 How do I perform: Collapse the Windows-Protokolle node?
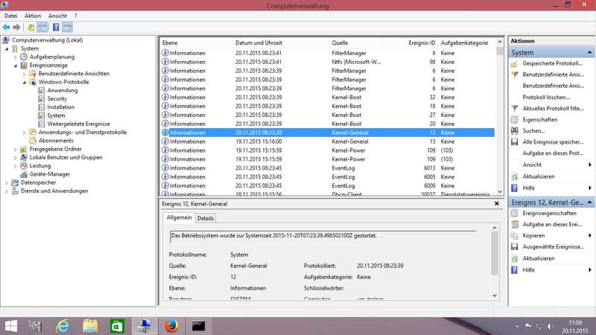tap(25, 83)
